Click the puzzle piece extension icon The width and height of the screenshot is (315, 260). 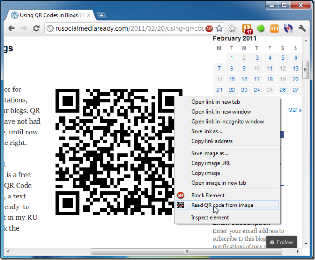click(232, 28)
